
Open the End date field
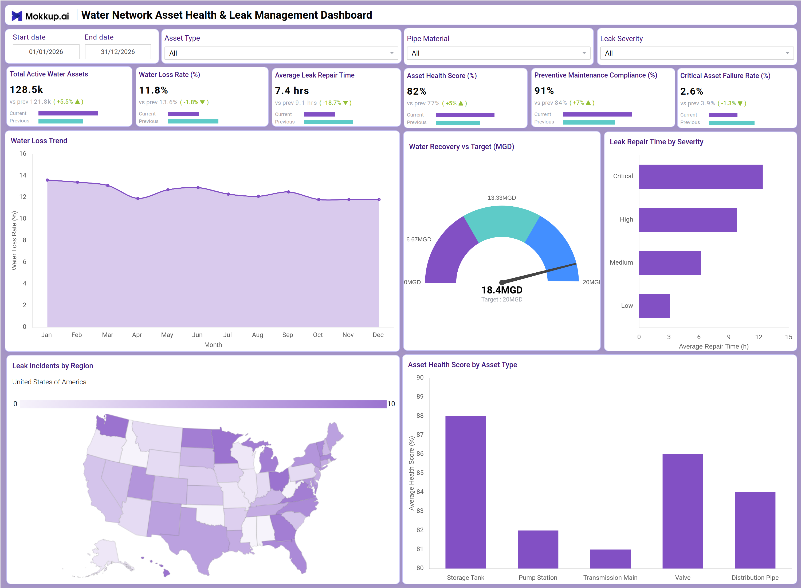[118, 52]
